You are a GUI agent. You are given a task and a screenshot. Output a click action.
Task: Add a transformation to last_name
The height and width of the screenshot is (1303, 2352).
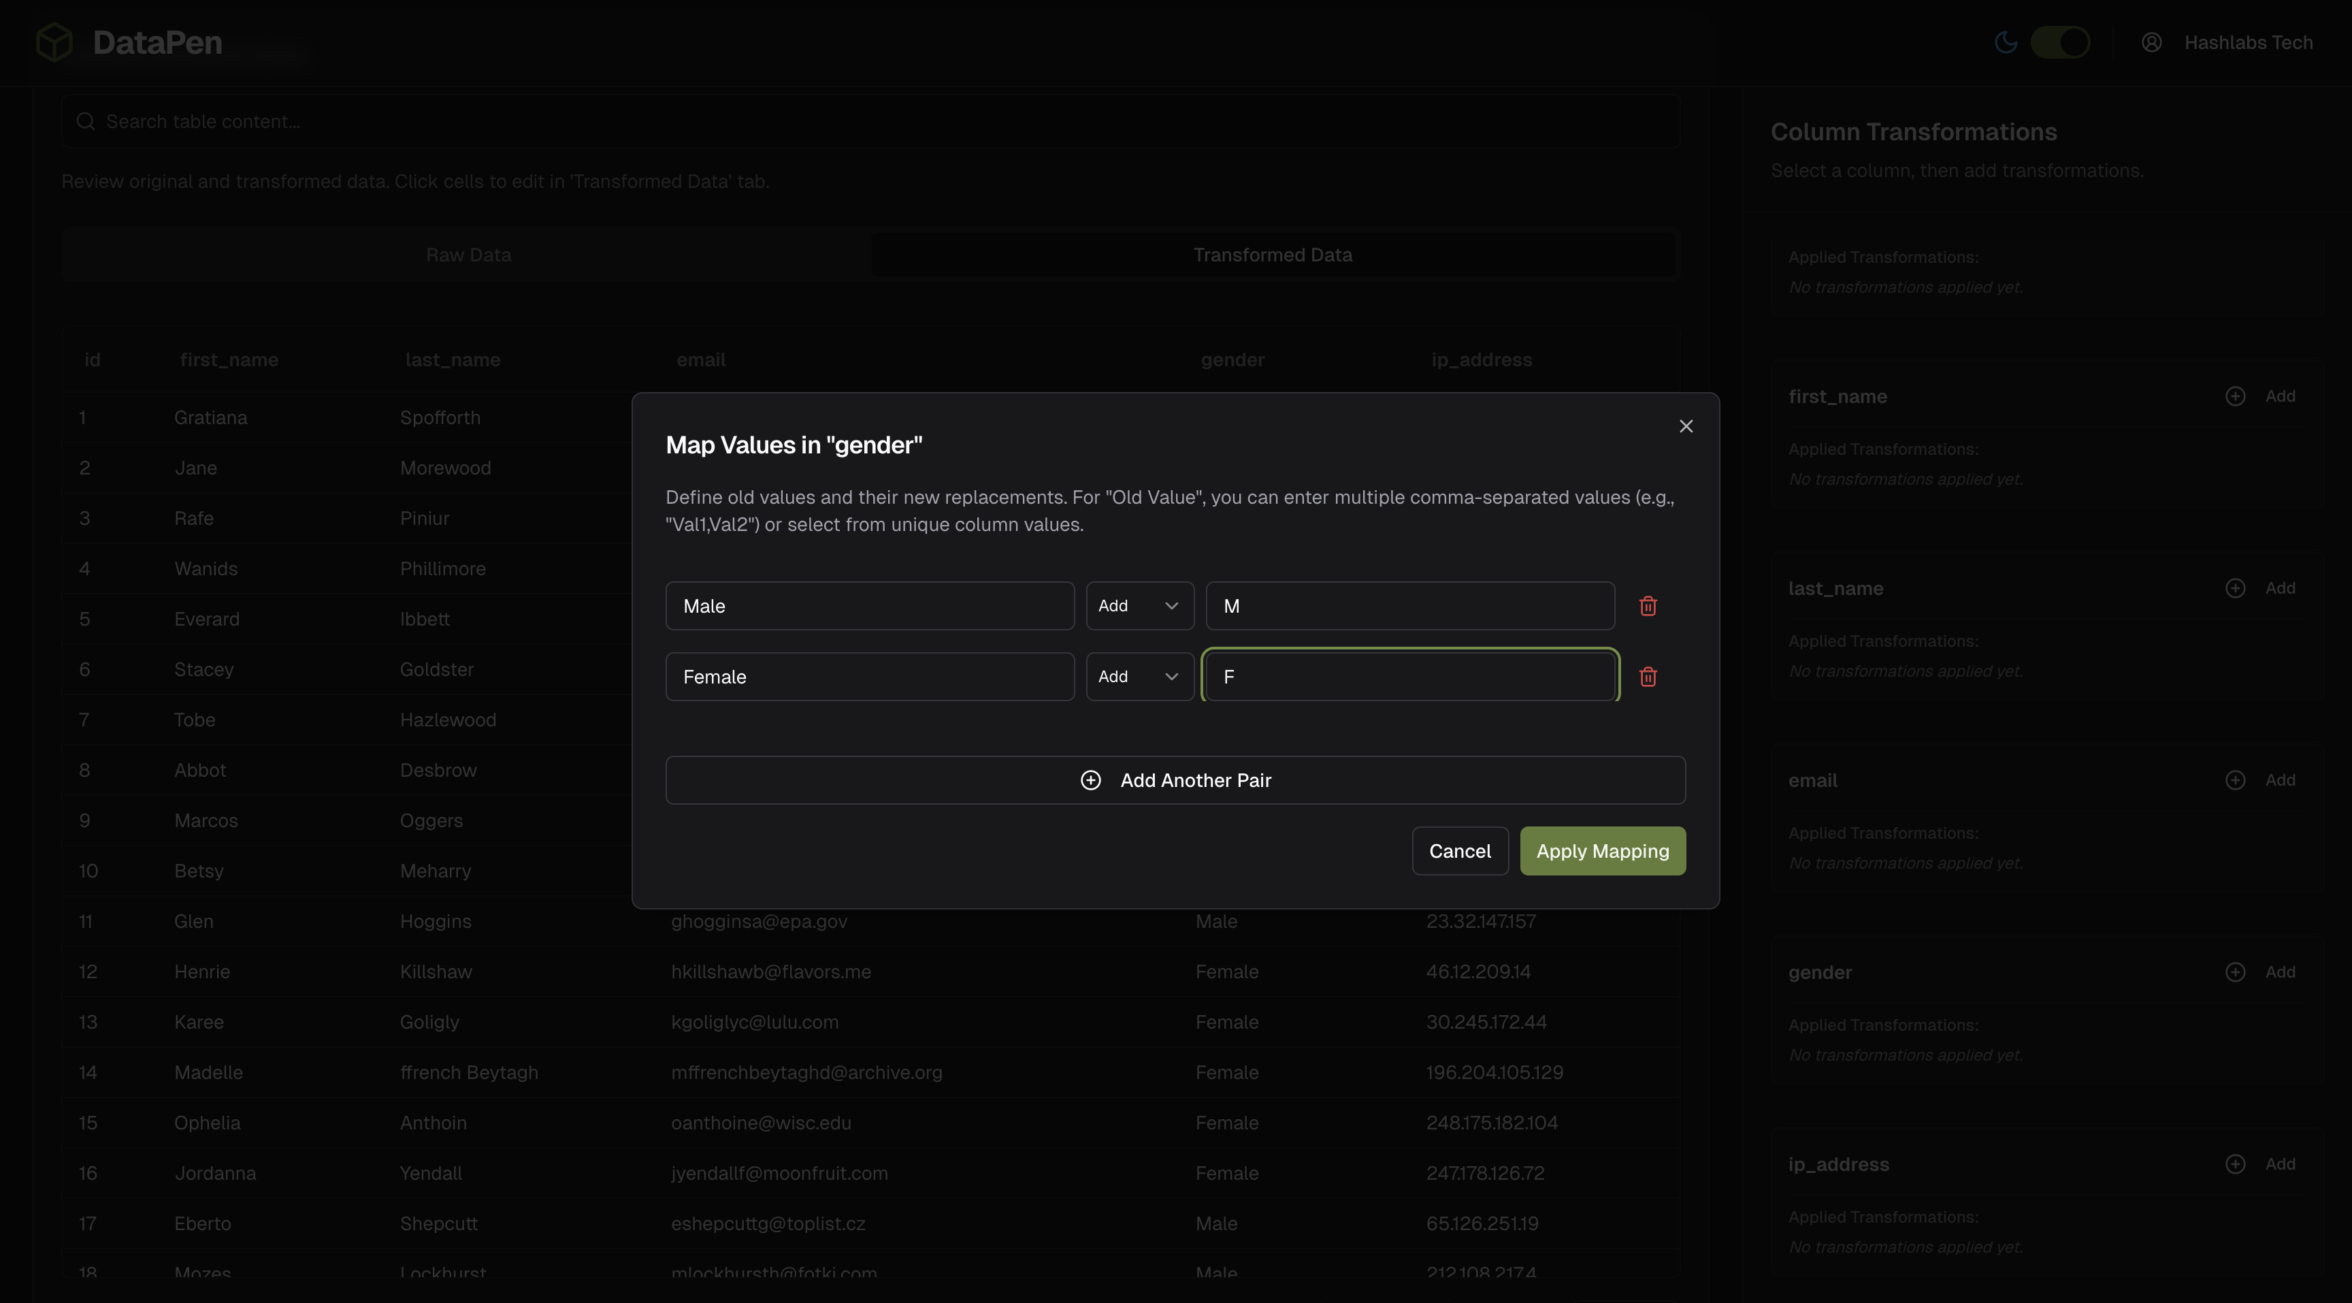point(2261,588)
